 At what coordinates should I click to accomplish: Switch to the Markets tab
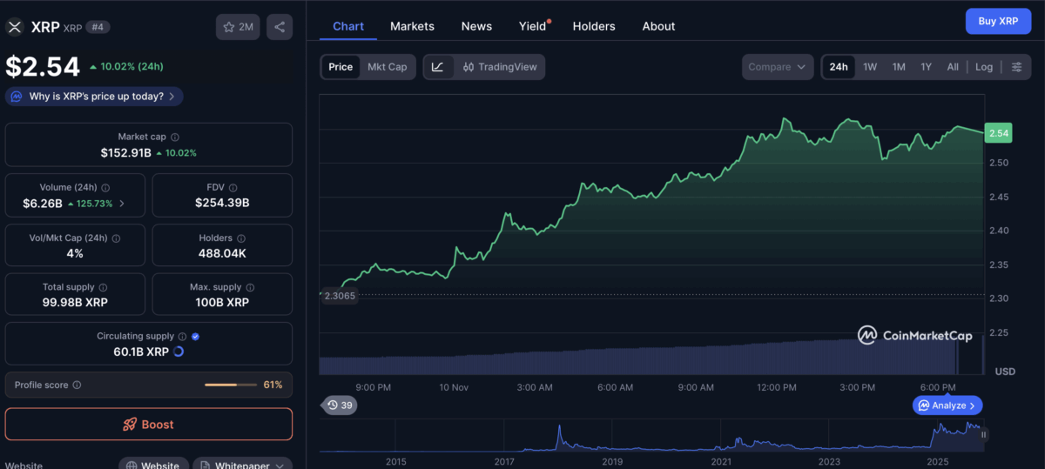412,26
